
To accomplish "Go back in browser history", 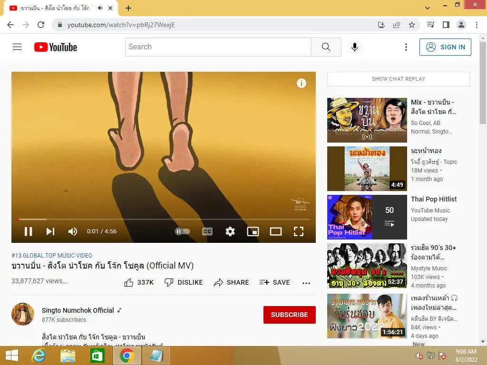I will (10, 25).
